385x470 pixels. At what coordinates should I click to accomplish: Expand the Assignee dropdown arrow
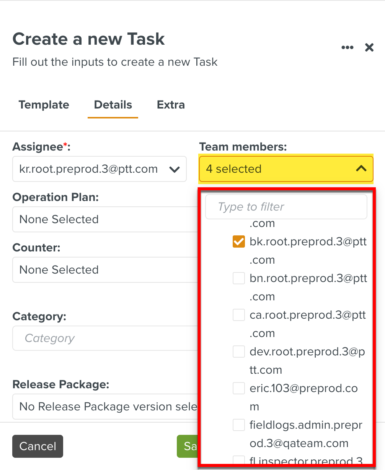click(x=175, y=169)
